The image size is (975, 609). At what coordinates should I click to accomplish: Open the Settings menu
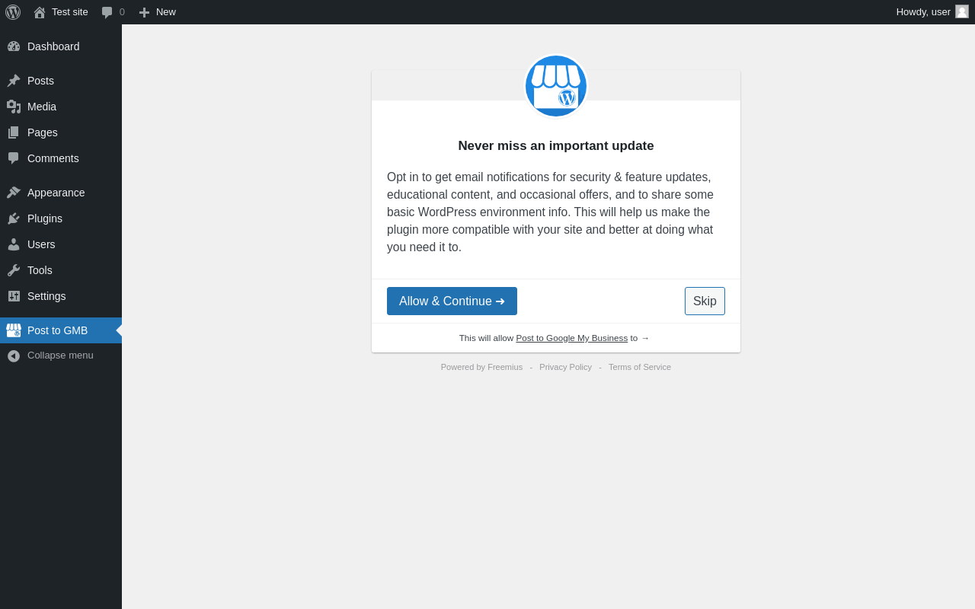[61, 296]
